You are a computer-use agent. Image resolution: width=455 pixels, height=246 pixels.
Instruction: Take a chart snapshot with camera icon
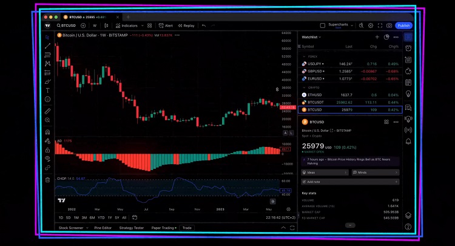(389, 26)
